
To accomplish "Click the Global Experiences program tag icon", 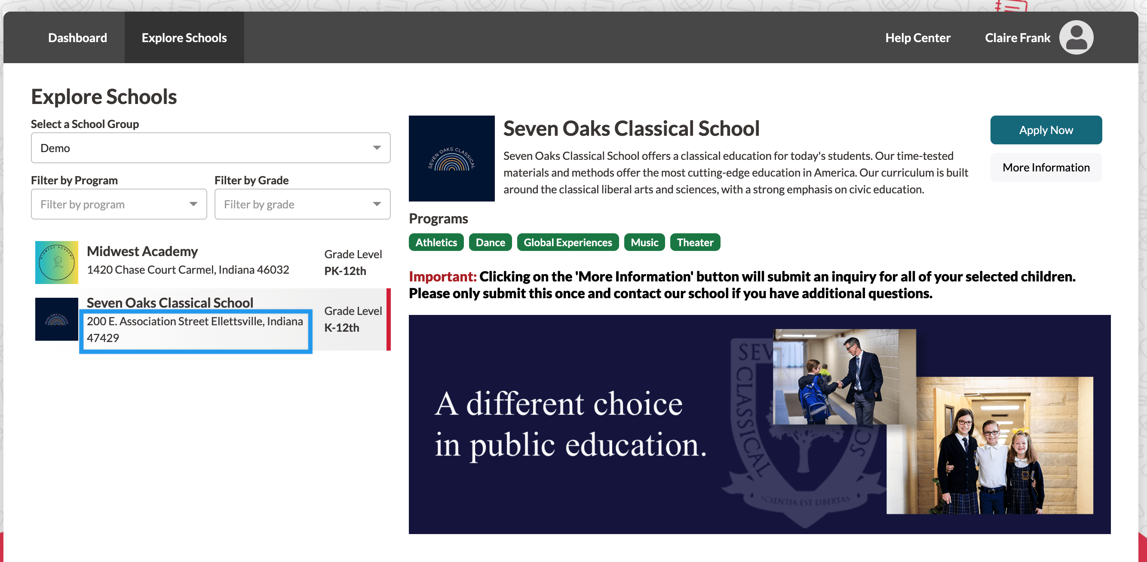I will (x=567, y=242).
